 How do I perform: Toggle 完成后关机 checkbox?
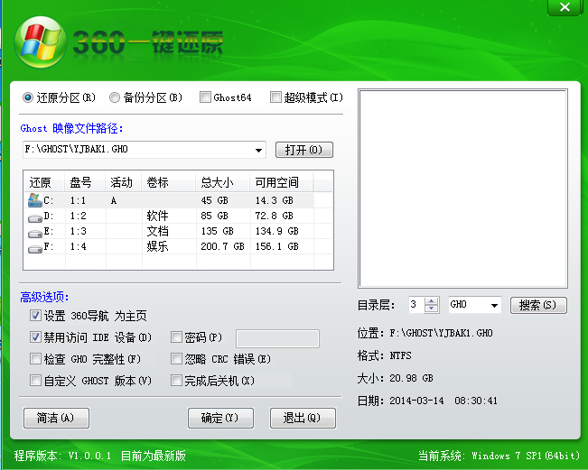[x=176, y=382]
